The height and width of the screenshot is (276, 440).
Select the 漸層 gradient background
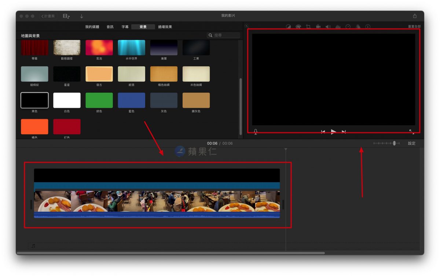point(164,48)
